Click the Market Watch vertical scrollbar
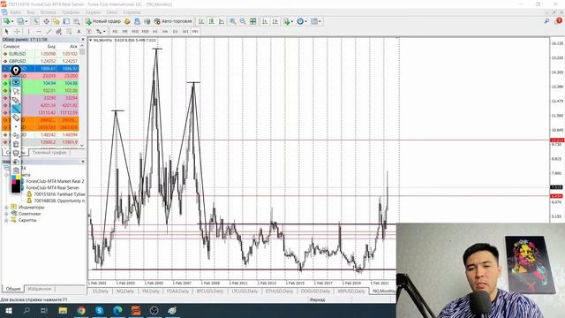This screenshot has width=565, height=318. point(82,95)
